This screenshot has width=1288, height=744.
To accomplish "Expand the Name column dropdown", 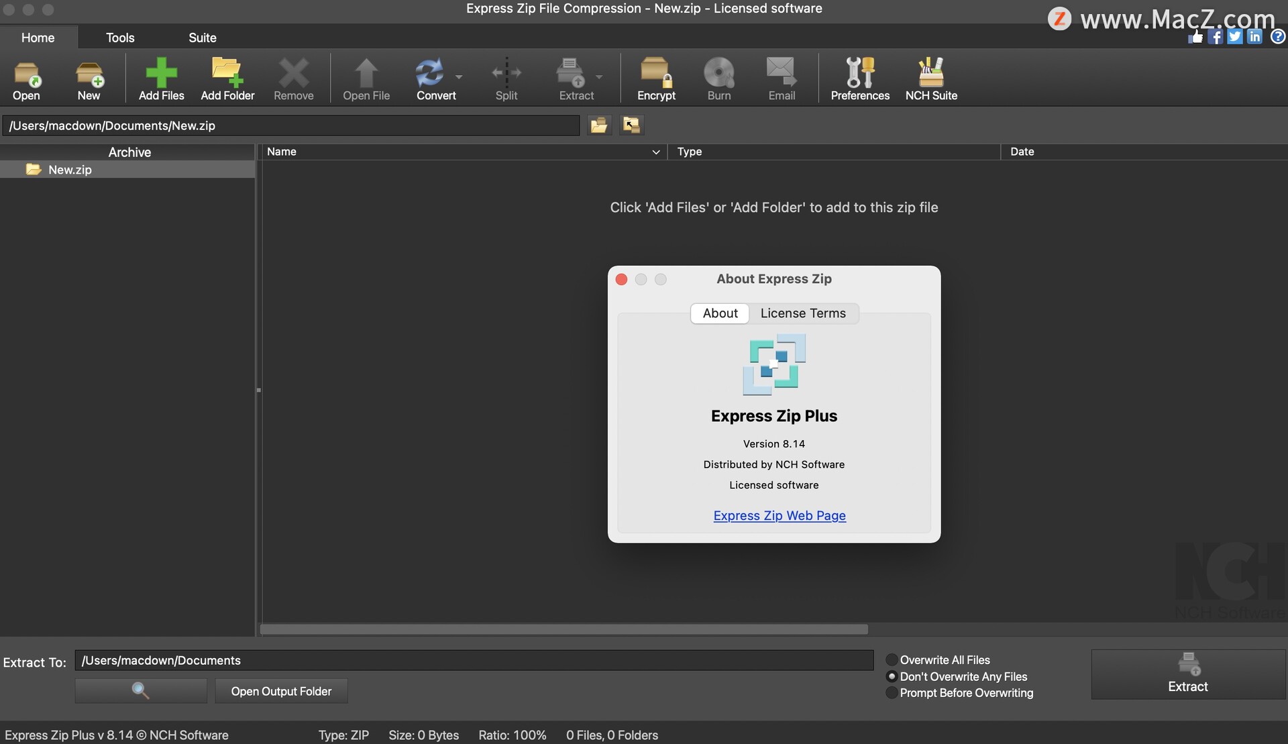I will [654, 152].
